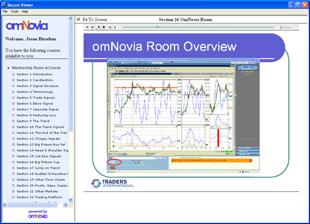Screen dimensions: 310x224
Task: Open Section 3 Signal Structure
Action: (37, 86)
